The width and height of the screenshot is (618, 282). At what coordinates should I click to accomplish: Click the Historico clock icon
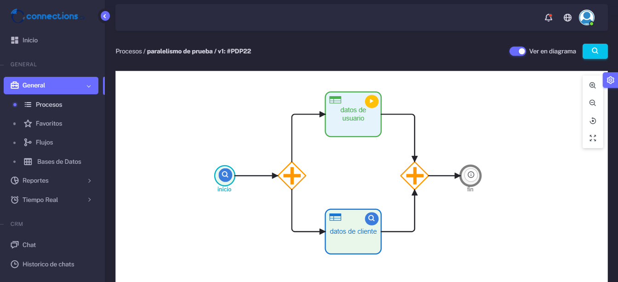tap(15, 264)
